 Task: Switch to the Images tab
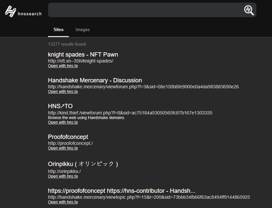click(x=82, y=30)
